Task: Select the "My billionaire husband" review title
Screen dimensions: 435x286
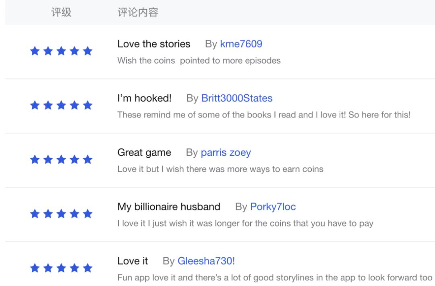Action: tap(169, 207)
